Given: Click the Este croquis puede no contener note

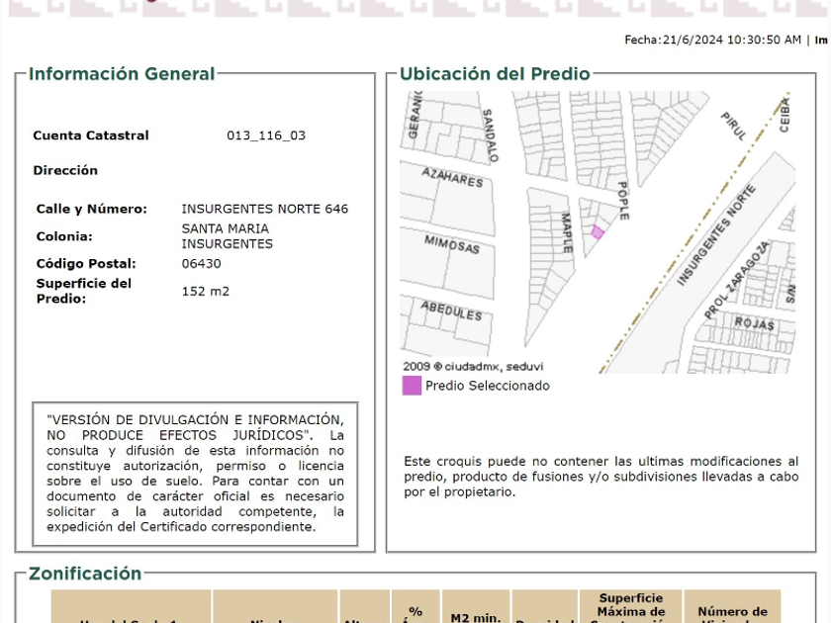Looking at the screenshot, I should click(601, 477).
